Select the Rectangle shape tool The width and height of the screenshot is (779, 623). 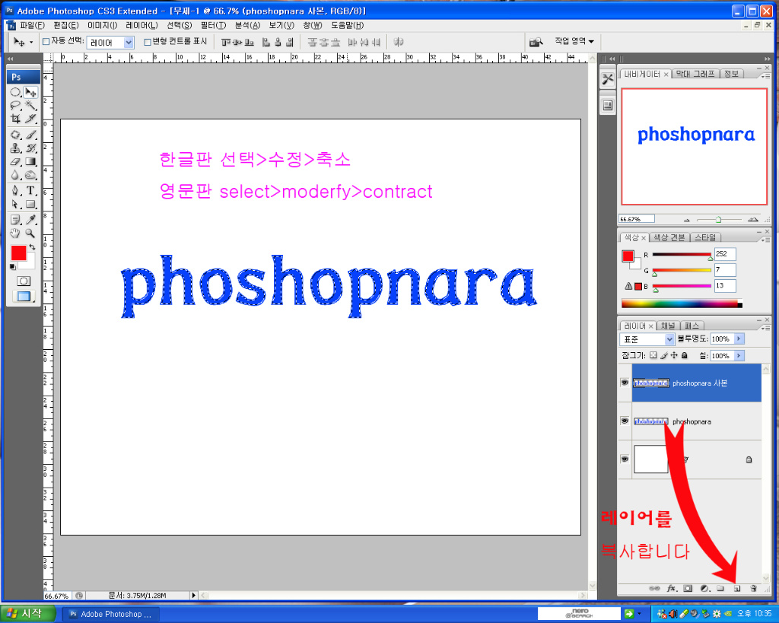pos(30,204)
